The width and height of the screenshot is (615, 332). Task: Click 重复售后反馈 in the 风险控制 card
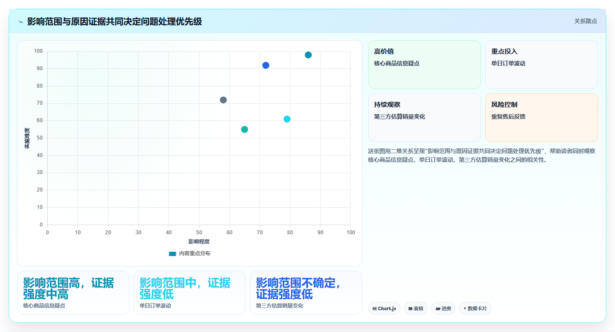(508, 117)
